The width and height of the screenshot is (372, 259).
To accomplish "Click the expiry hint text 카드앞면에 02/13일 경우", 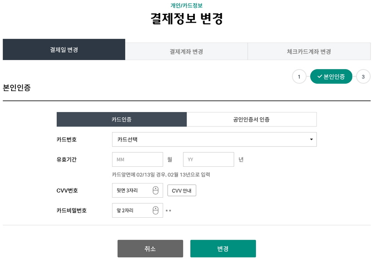I will click(161, 175).
